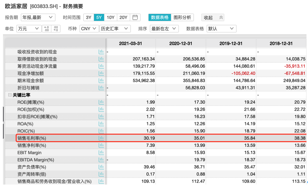Open chart icon for 资产负债率(%) row
Image resolution: width=308 pixels, height=185 pixels.
[101, 167]
